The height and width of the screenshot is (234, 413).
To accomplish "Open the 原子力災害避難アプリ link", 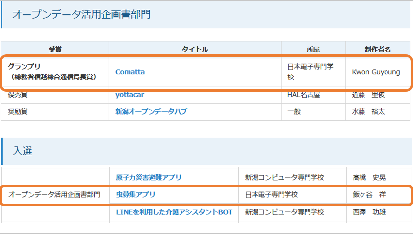I will [149, 177].
